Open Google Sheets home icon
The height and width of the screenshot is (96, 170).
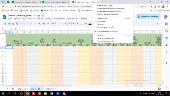click(x=4, y=17)
